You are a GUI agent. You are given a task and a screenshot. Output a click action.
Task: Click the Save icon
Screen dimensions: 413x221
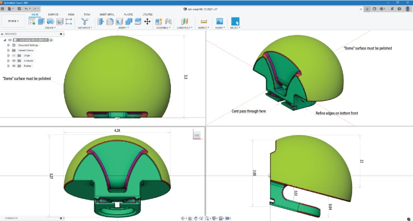(19, 9)
